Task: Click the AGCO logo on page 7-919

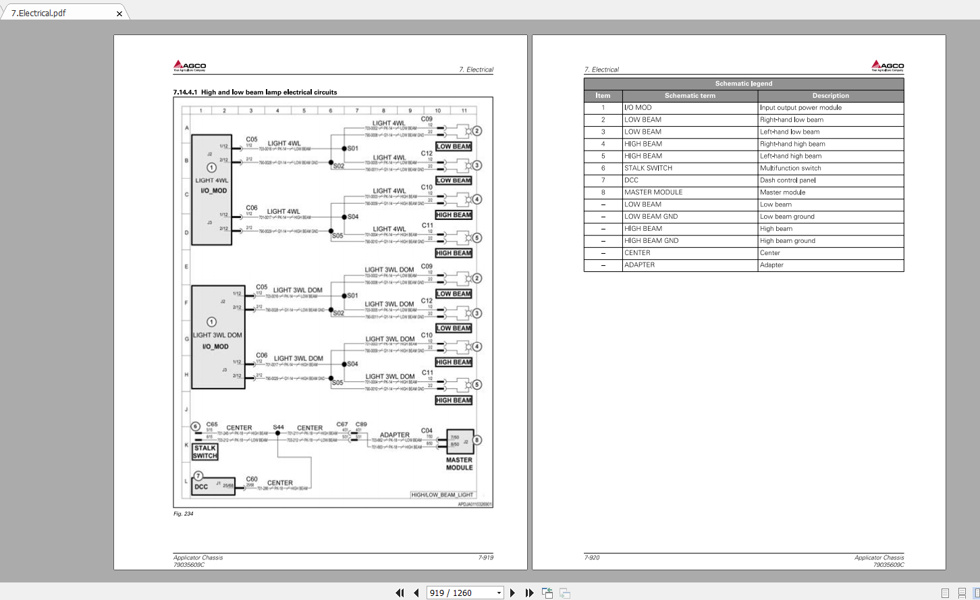Action: tap(190, 65)
